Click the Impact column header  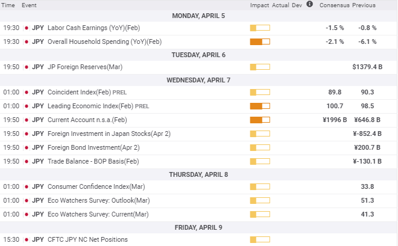(260, 5)
